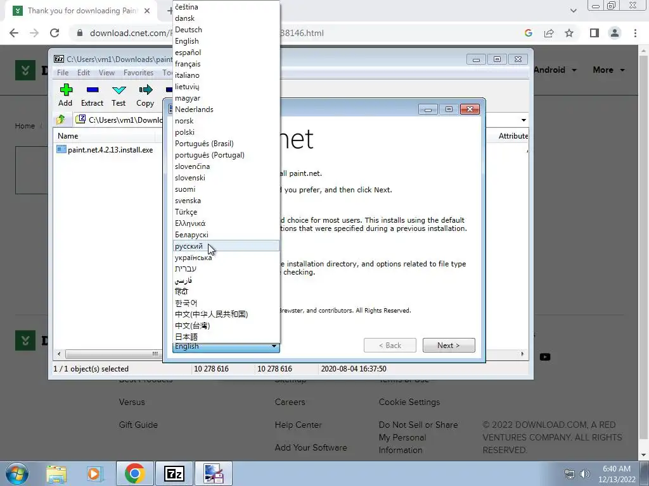Pick português (Portugal) from language list
The height and width of the screenshot is (486, 649).
click(x=226, y=155)
